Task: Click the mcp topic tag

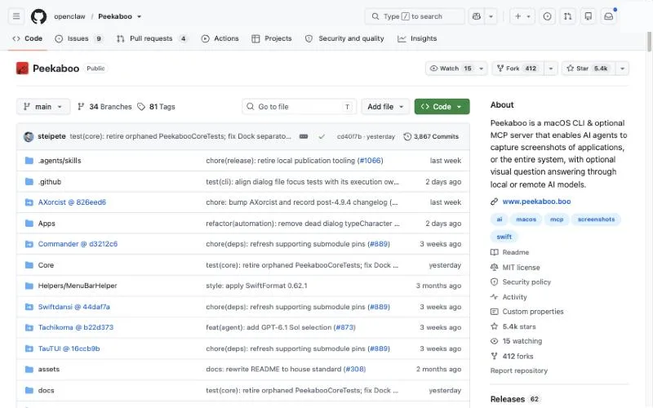Action: (557, 220)
